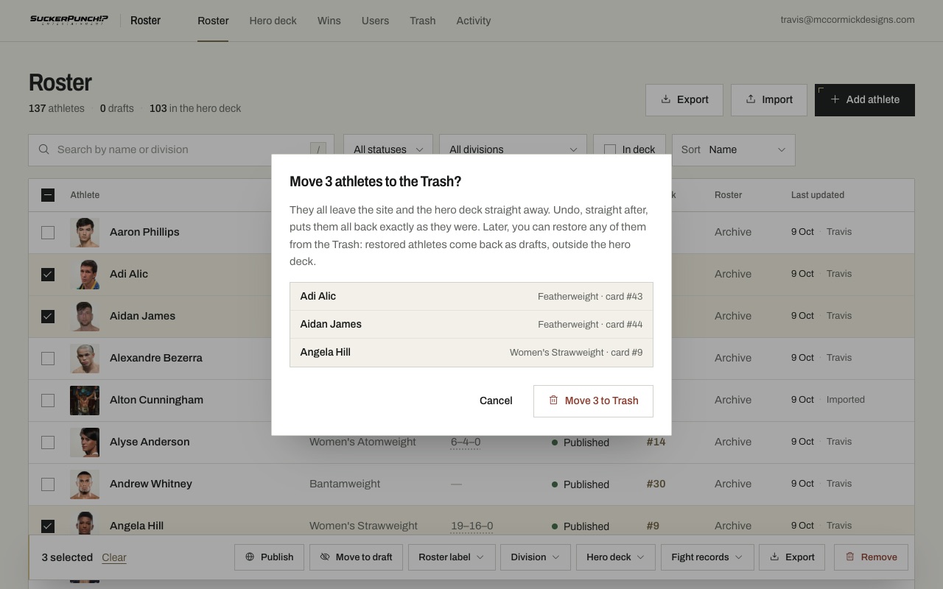Open the All statuses dropdown
Viewport: 943px width, 589px height.
pos(388,149)
